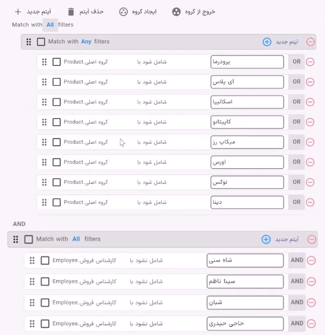Open the Product field of the نوکس row
Screen dimensions: 325x335
[x=86, y=182]
